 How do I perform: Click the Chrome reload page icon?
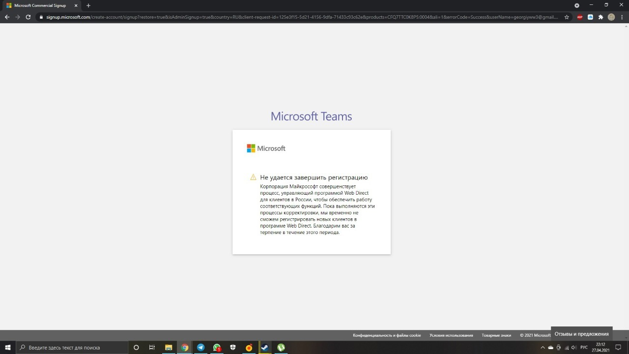tap(28, 17)
